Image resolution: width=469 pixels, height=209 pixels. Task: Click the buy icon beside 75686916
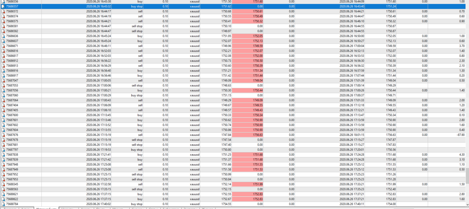coord(3,71)
